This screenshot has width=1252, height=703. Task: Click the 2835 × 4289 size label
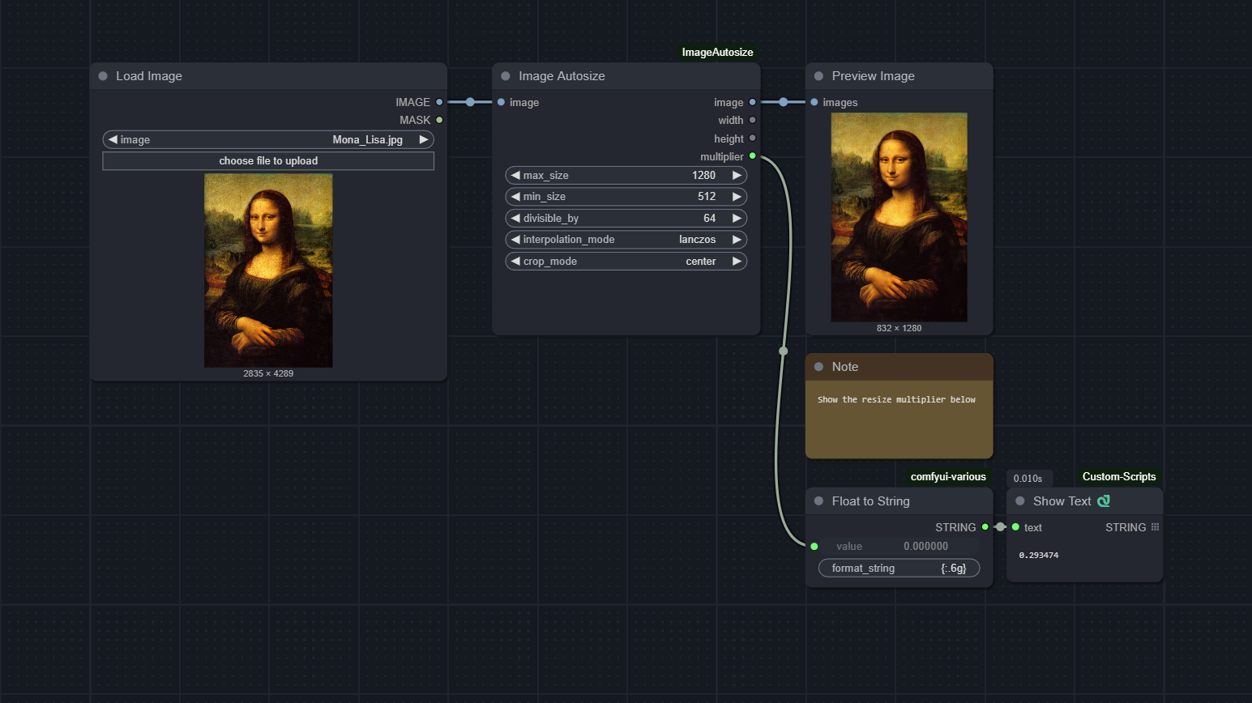[x=268, y=374]
